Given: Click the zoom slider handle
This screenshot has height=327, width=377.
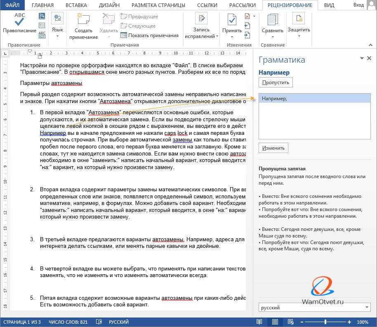Looking at the screenshot, I should [325, 322].
